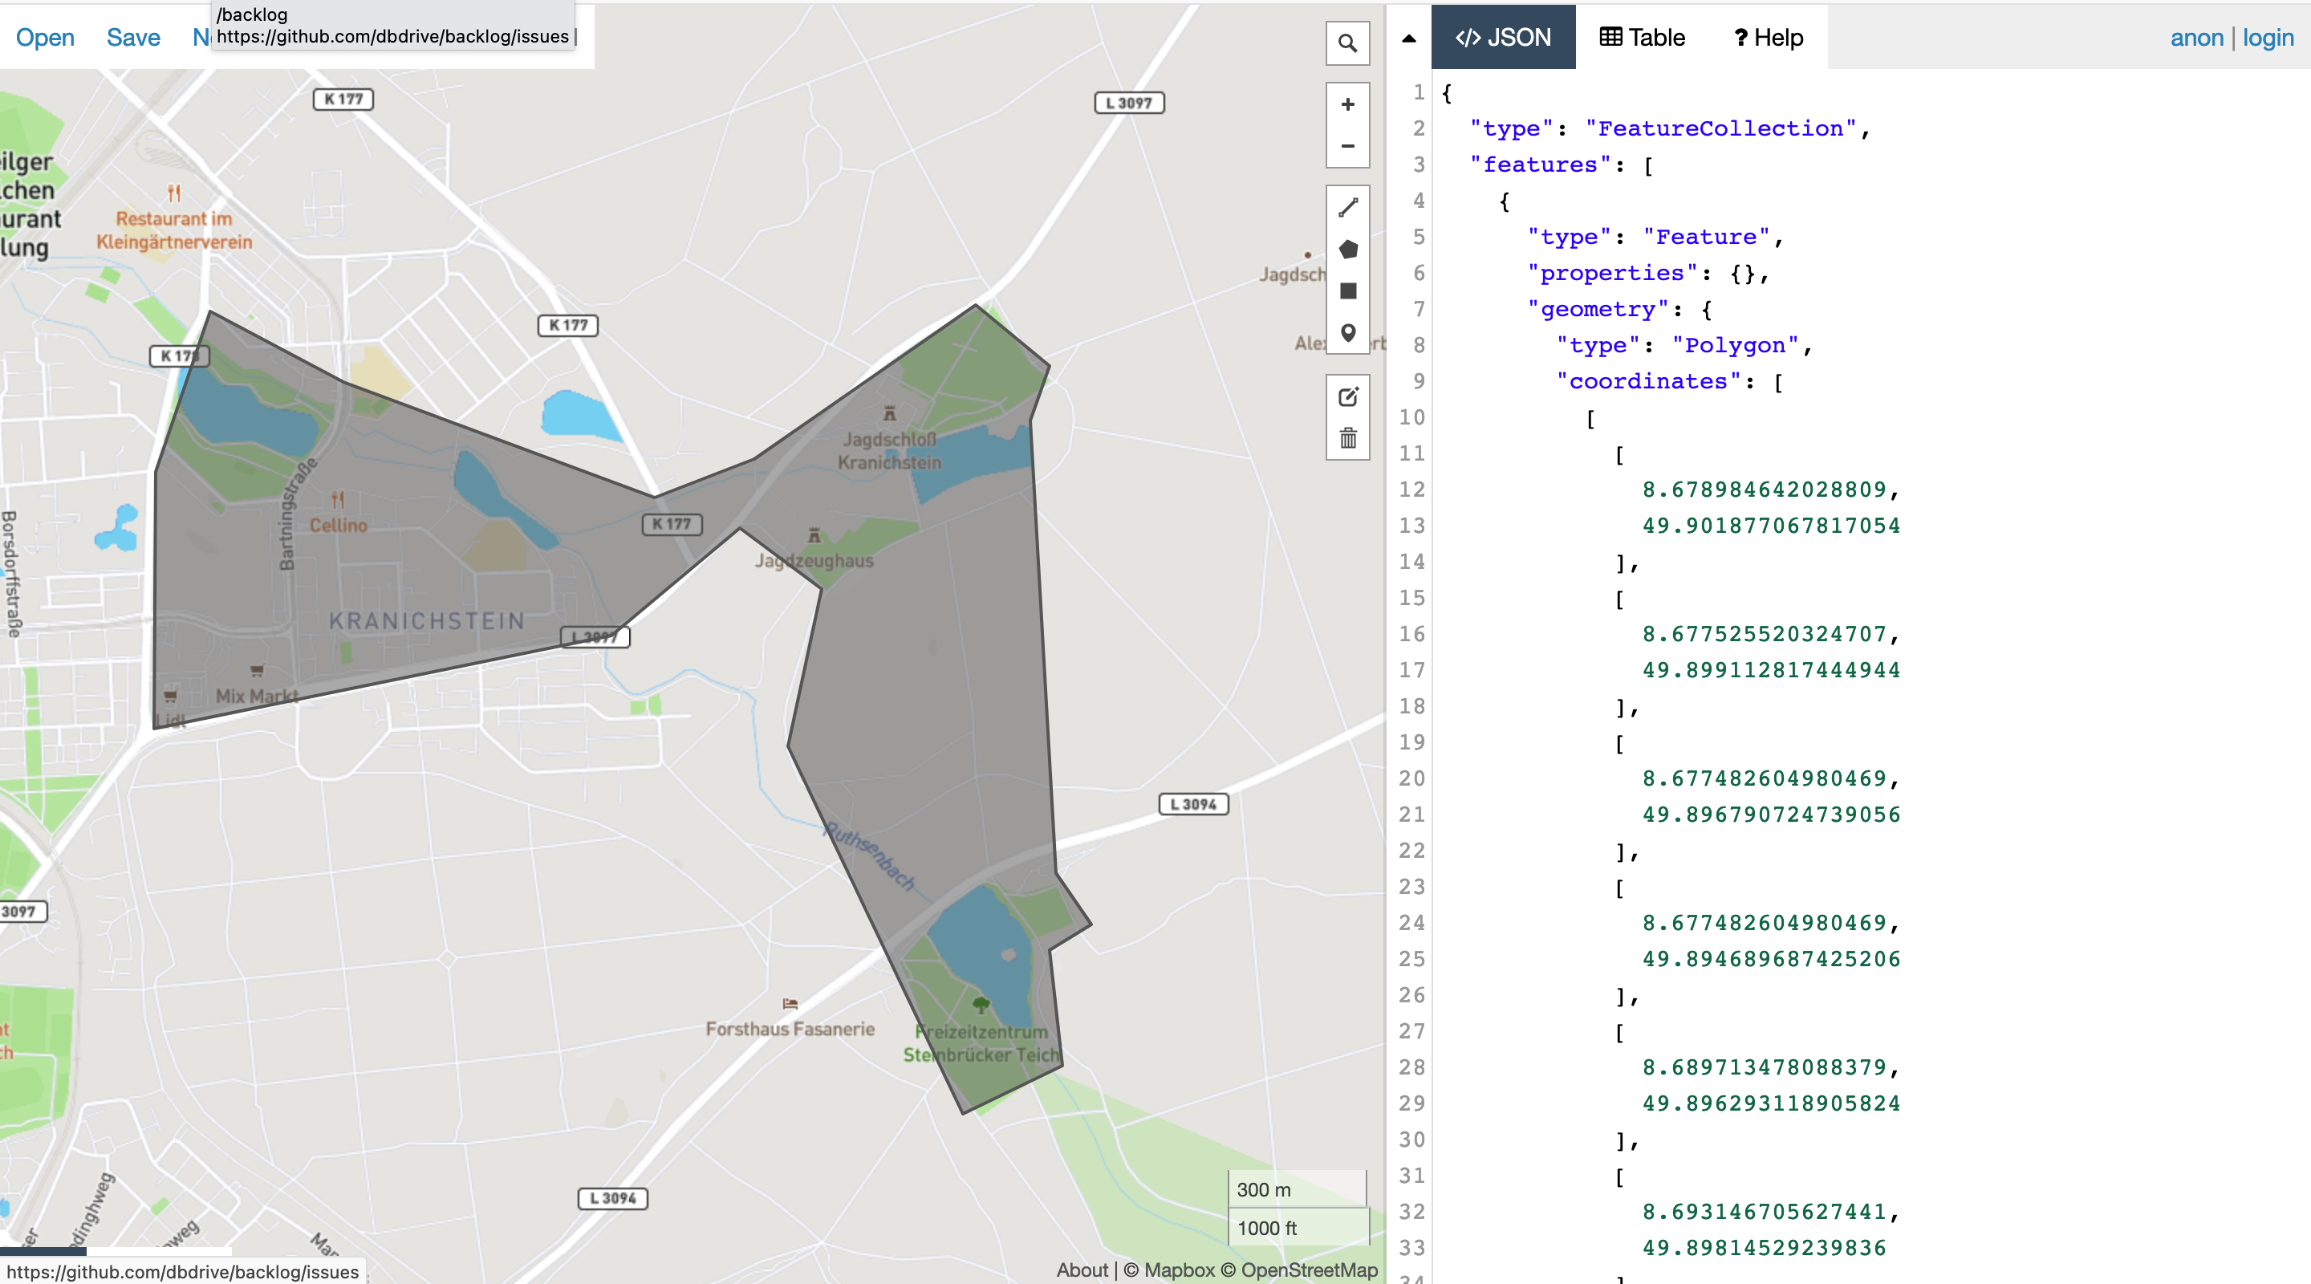Click the Cellino restaurant map label
The width and height of the screenshot is (2311, 1284).
click(x=338, y=525)
